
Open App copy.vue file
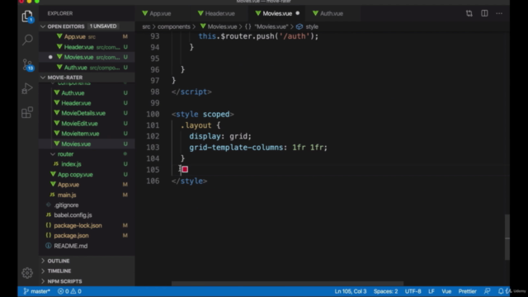pos(87,174)
